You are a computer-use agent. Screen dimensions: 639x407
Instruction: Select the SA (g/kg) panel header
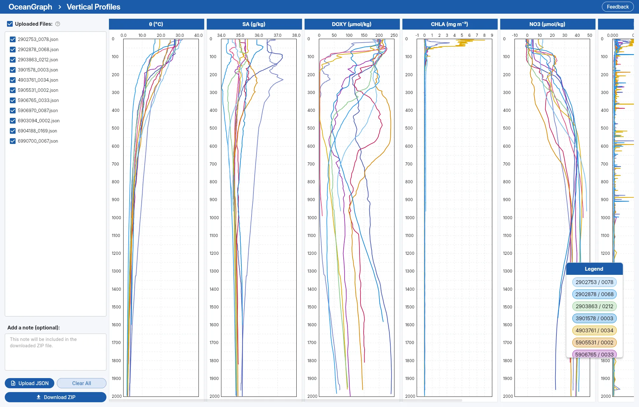coord(254,24)
